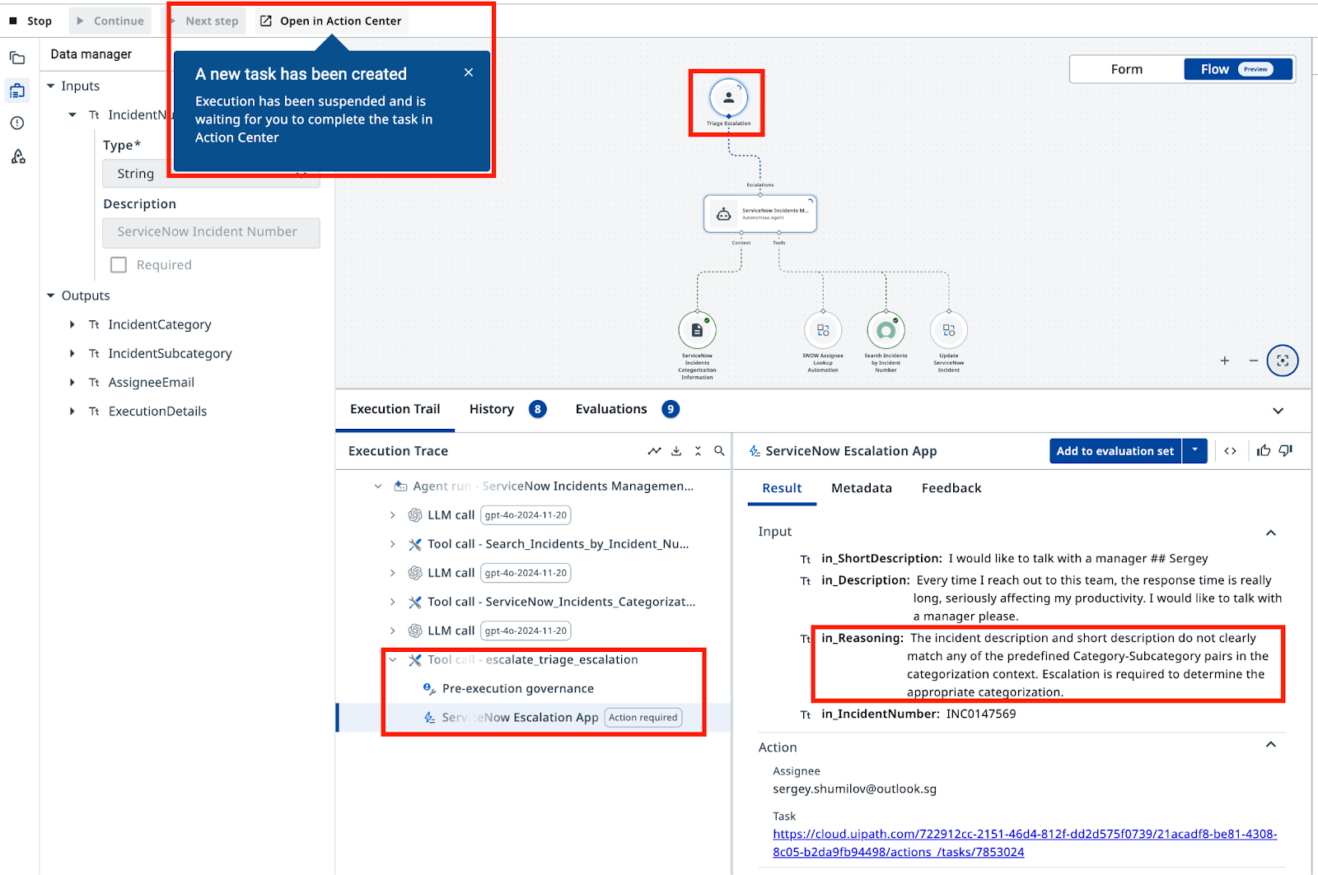Toggle the Required checkbox
Screen dimensions: 1318x875
[x=119, y=265]
